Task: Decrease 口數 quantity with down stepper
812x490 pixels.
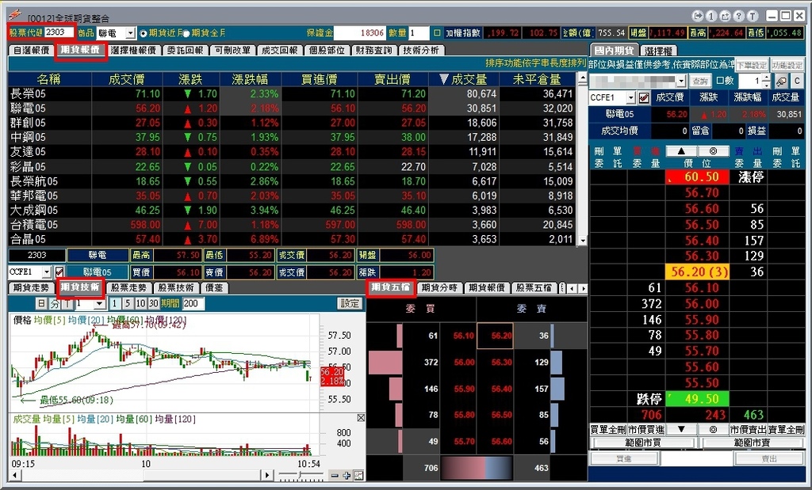Action: point(766,84)
